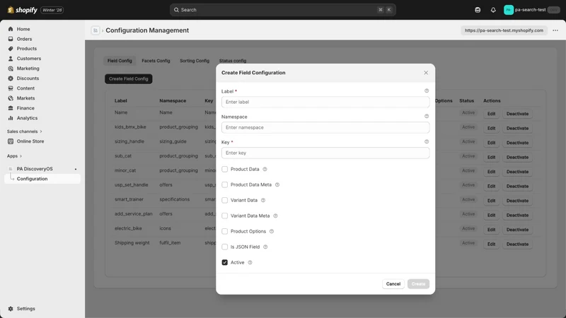Click the 'fulfil_item' namespace cell

[x=170, y=243]
